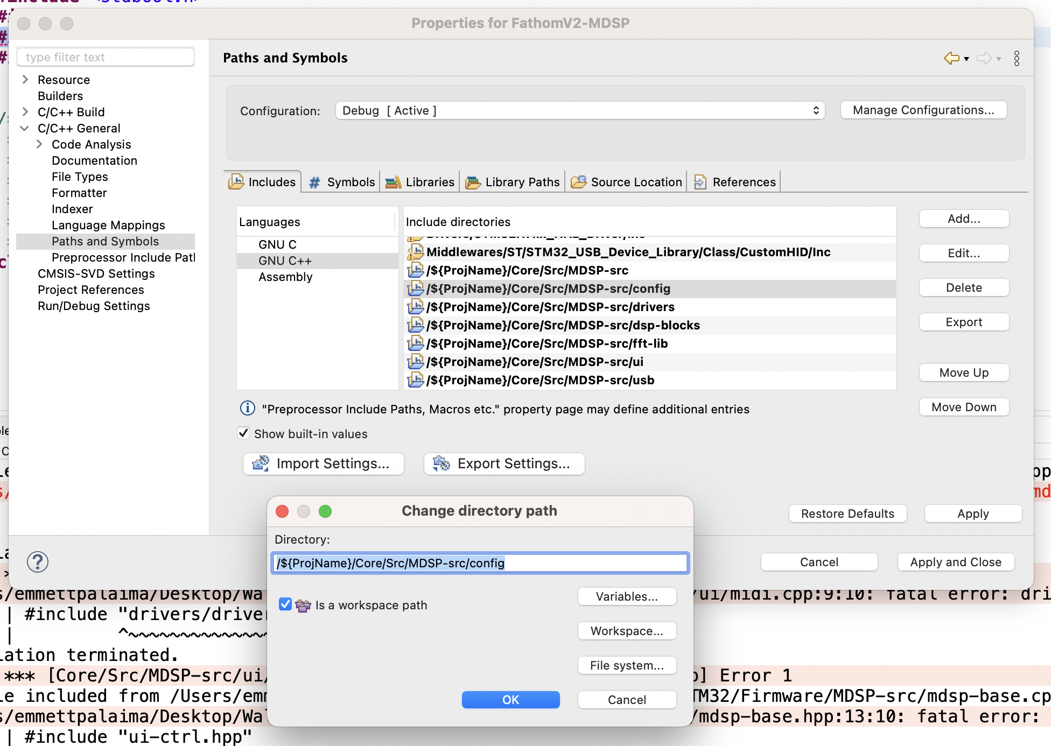Open the Configuration dropdown showing Debug Active
1051x746 pixels.
(x=579, y=110)
